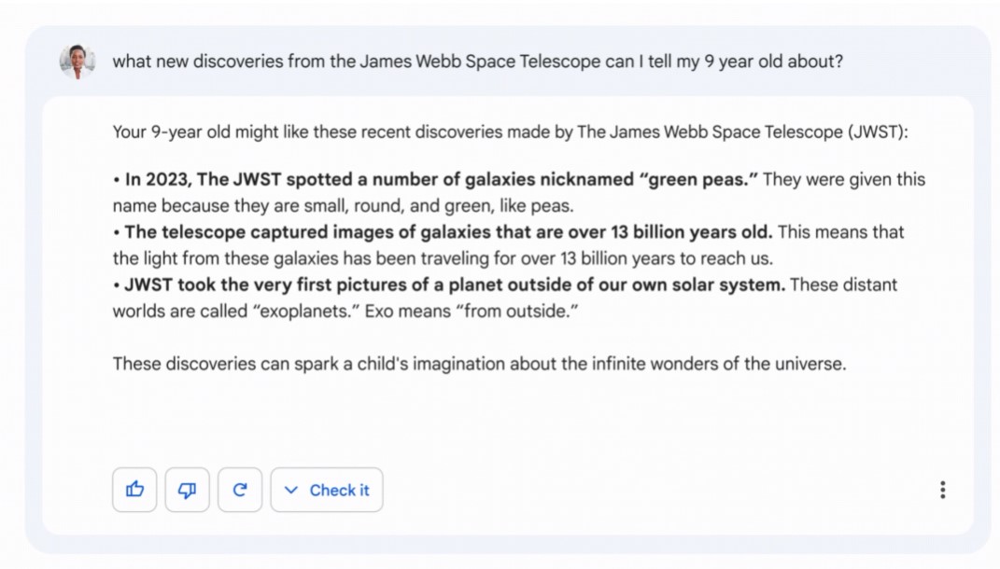Click the closing sentence about a child's imagination

click(x=479, y=364)
